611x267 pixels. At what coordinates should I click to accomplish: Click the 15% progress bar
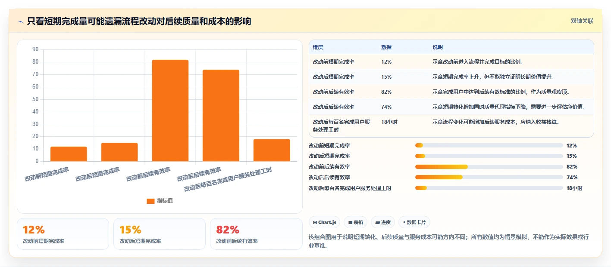point(489,156)
